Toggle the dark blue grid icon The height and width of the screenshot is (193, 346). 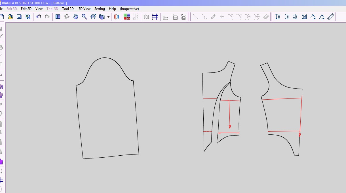point(155,17)
